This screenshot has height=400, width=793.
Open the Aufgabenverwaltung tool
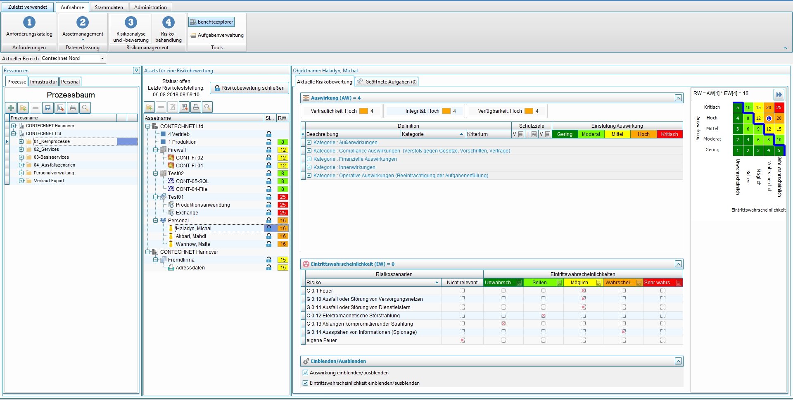[217, 35]
